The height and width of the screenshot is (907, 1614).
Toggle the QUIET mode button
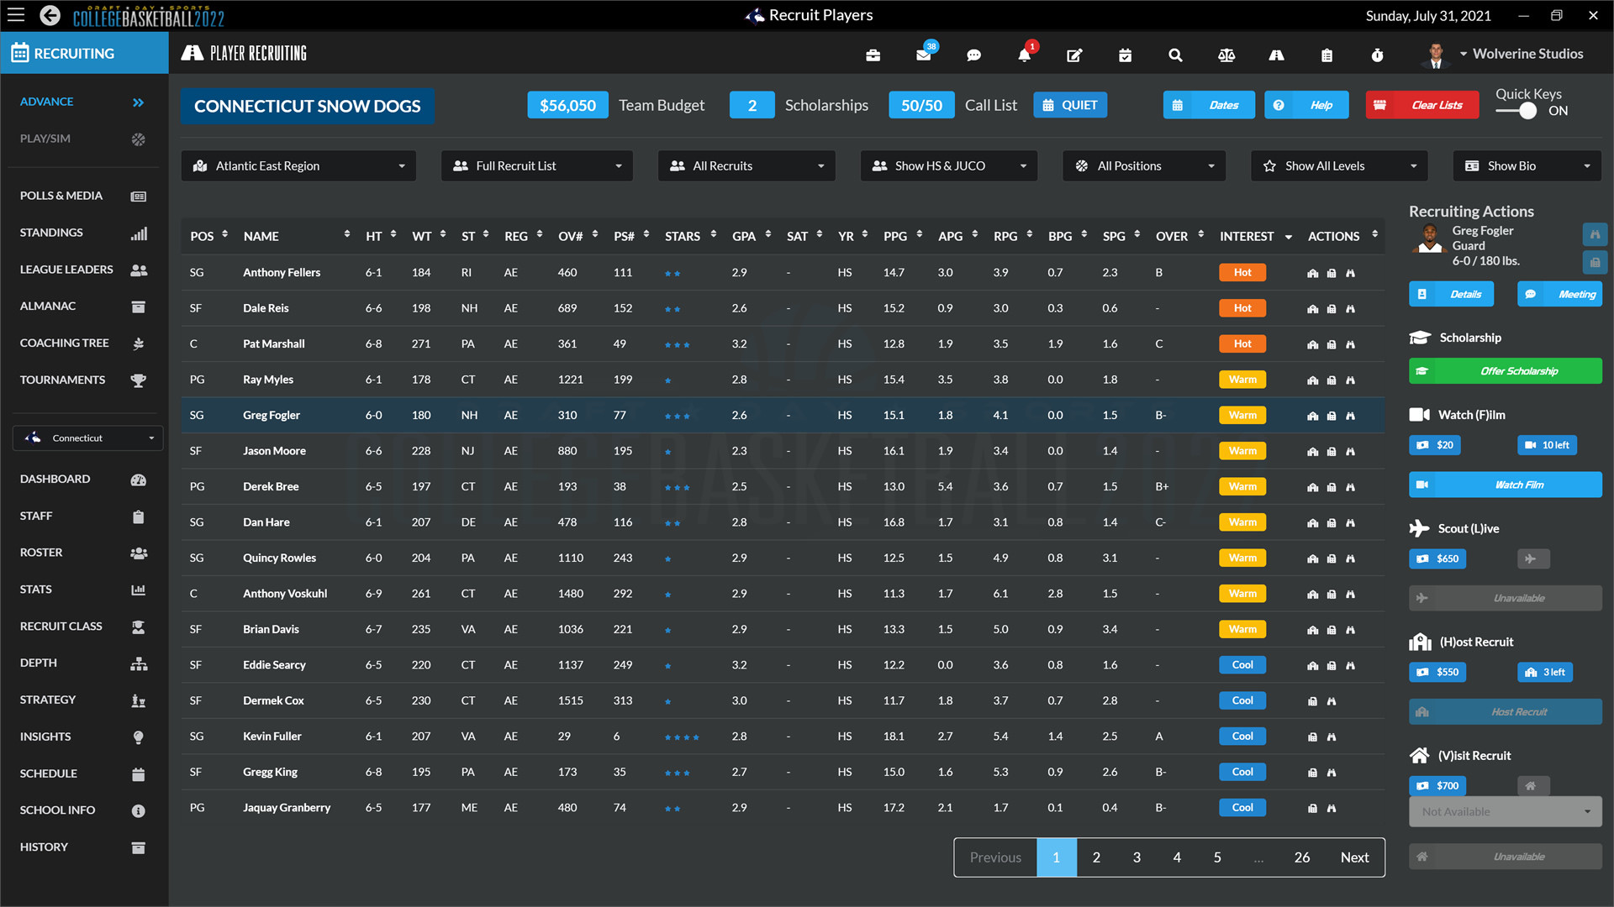pos(1070,104)
